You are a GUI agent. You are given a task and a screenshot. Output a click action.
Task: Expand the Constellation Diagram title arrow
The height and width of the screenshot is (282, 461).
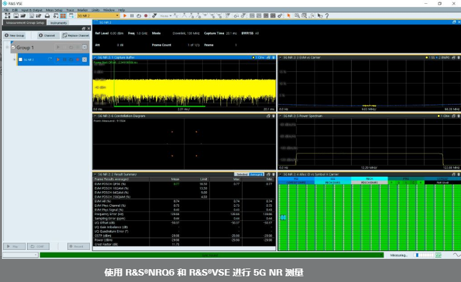coord(95,116)
